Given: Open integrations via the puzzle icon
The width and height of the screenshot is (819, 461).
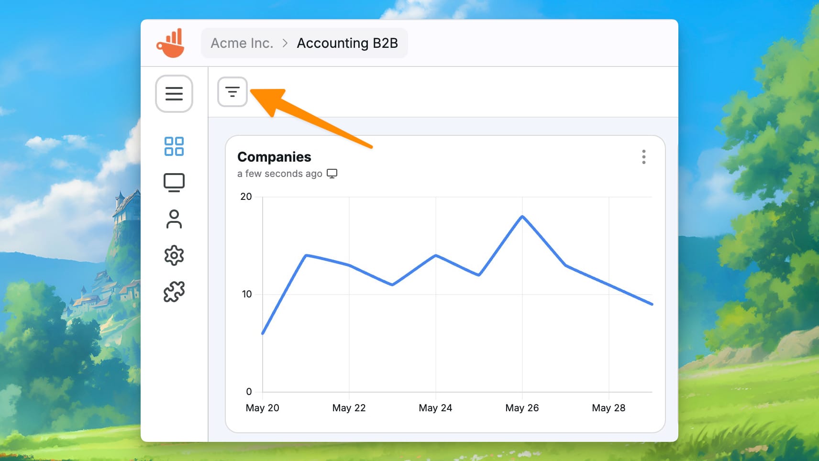Looking at the screenshot, I should pos(174,291).
